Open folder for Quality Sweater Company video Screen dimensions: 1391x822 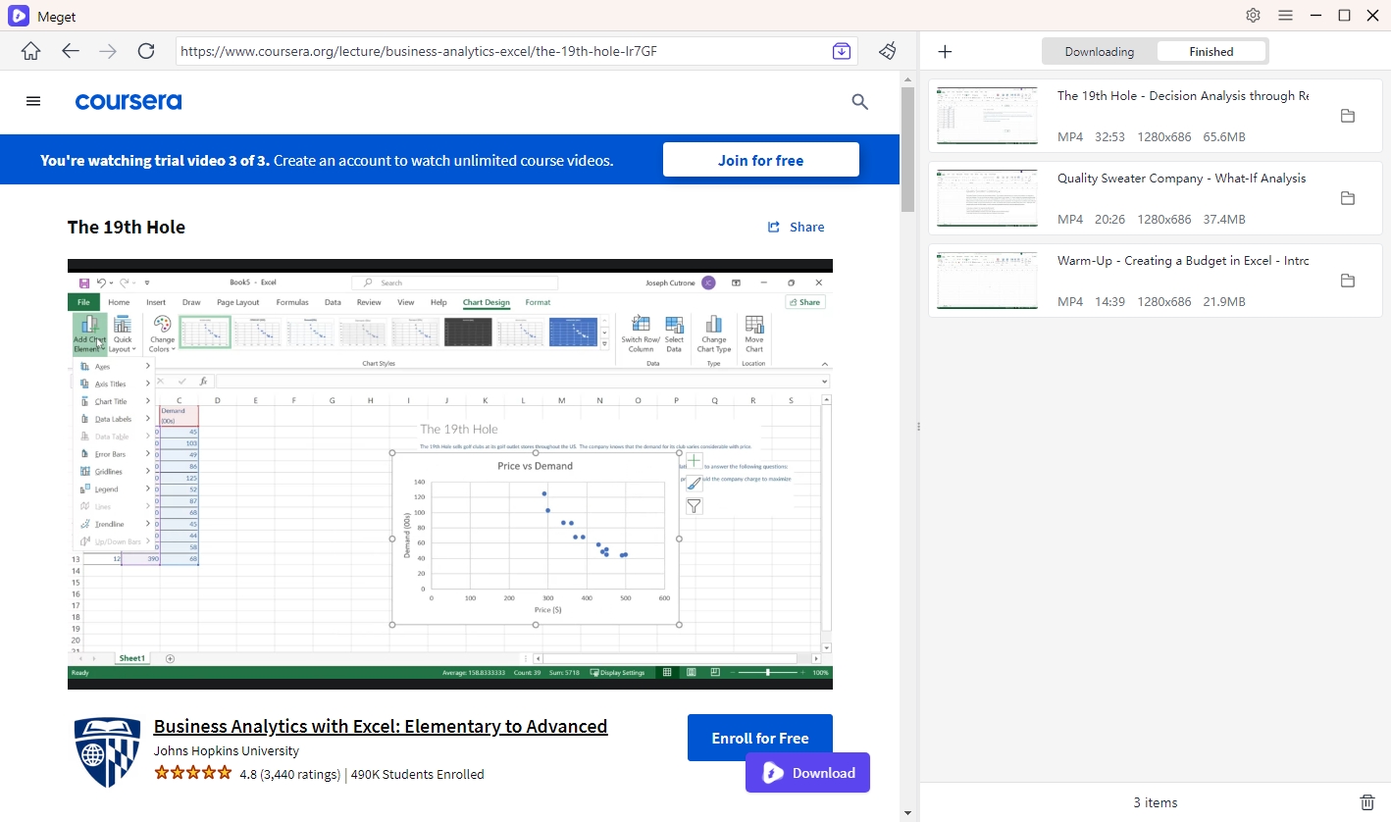click(1348, 198)
